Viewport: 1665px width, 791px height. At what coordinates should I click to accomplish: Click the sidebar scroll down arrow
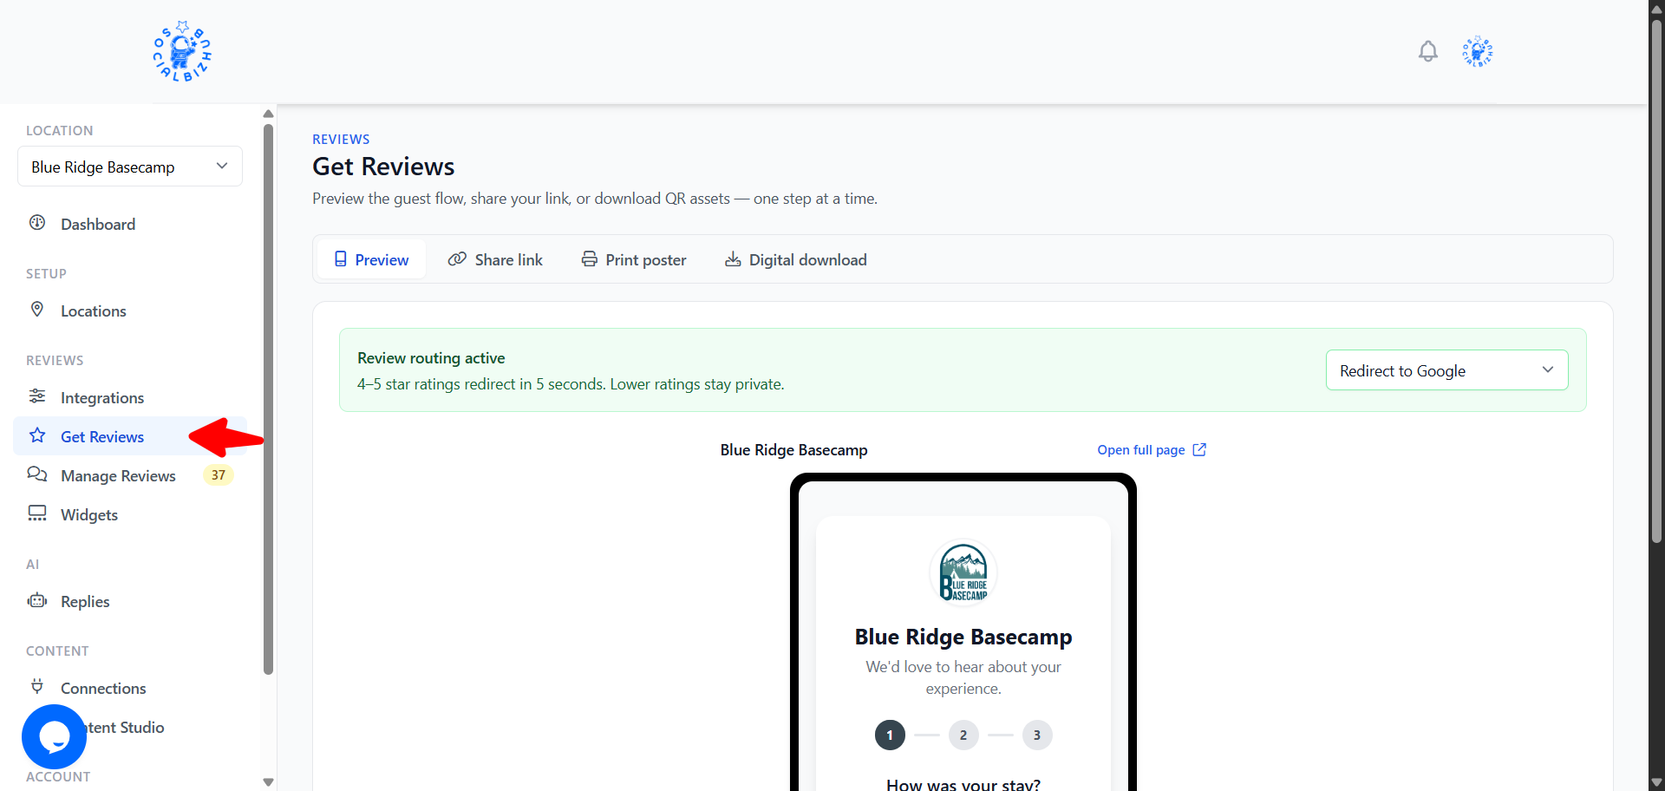pyautogui.click(x=268, y=781)
